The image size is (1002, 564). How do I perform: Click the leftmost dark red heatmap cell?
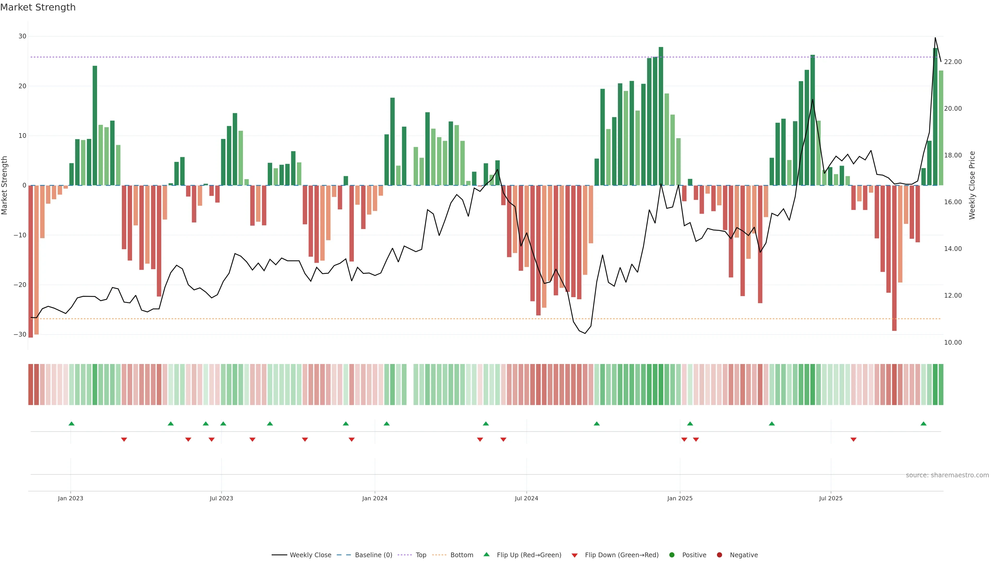click(x=30, y=385)
